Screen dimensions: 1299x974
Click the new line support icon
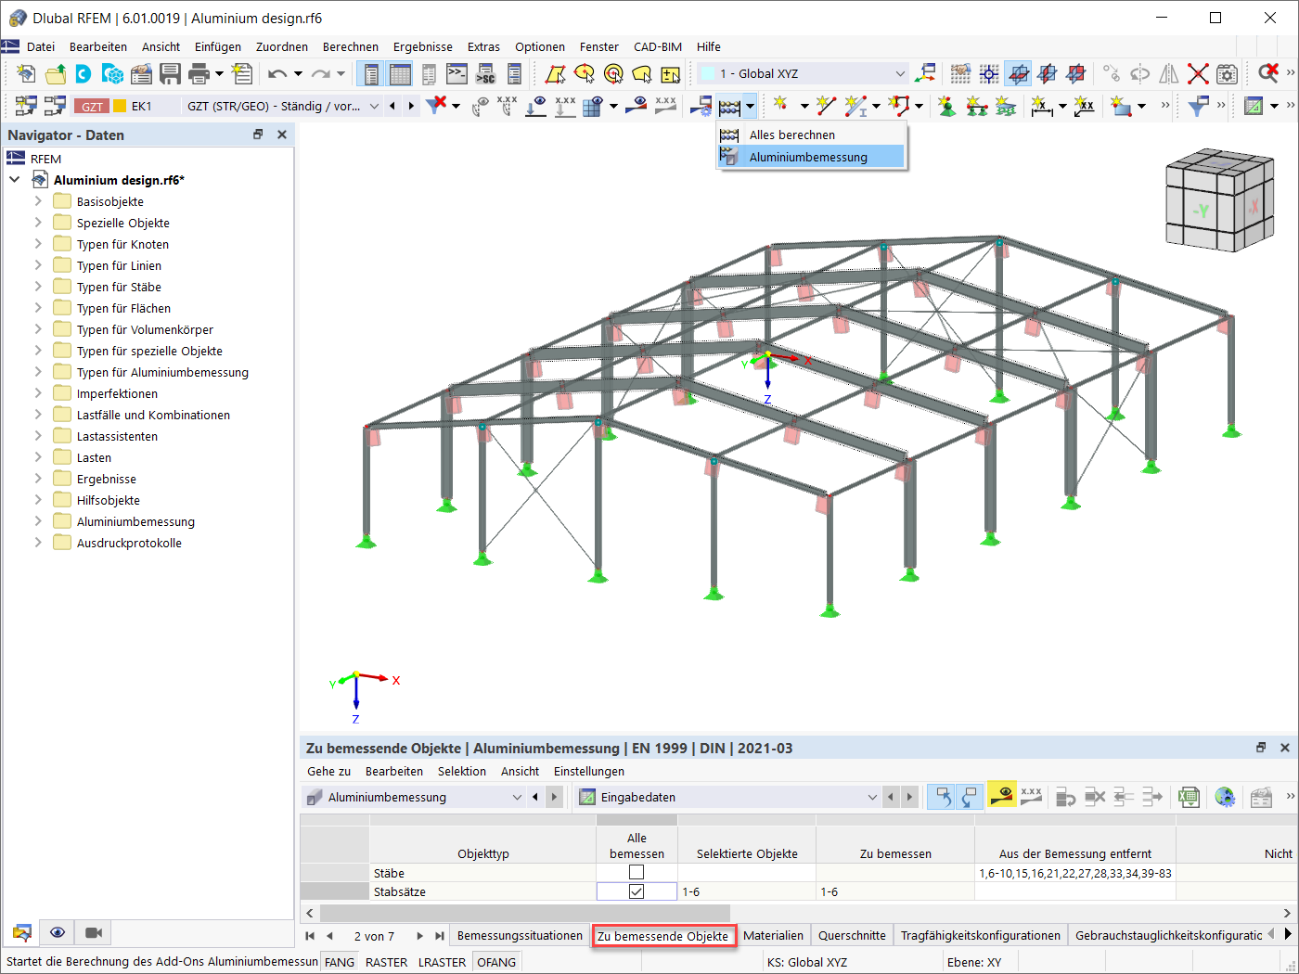tap(976, 107)
